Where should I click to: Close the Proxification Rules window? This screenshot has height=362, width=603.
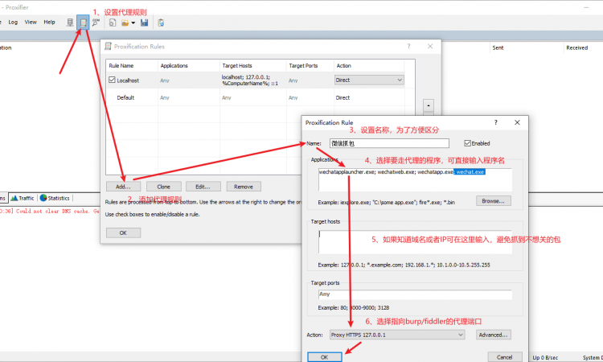tap(430, 46)
